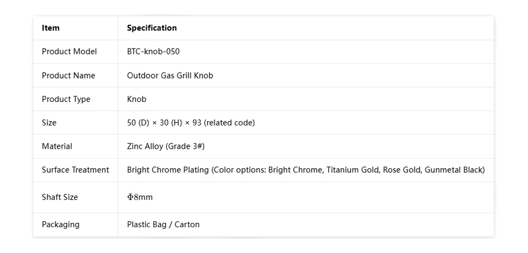Select the "Surface Treatment" label cell
Image resolution: width=528 pixels, height=253 pixels.
(x=76, y=170)
